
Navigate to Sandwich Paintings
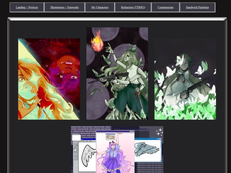click(x=197, y=7)
